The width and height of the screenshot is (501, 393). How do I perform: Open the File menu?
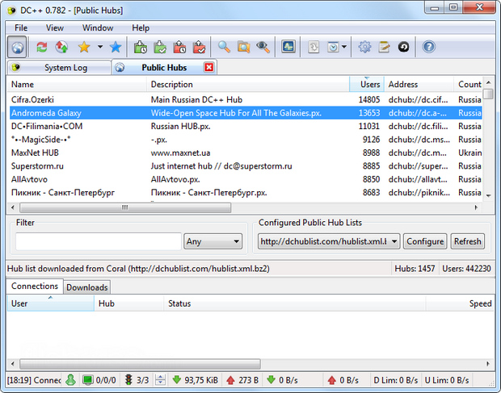tap(21, 28)
